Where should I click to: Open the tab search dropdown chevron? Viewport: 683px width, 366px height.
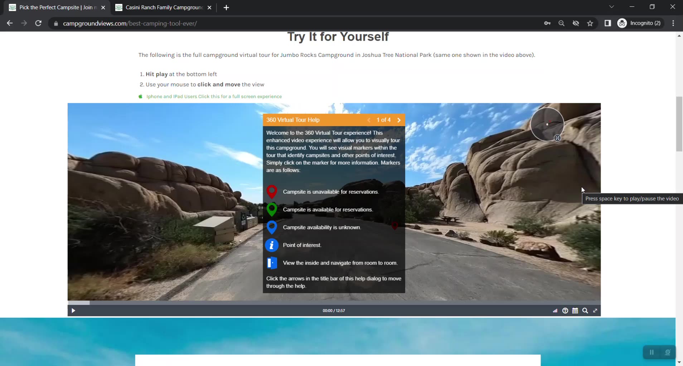612,7
